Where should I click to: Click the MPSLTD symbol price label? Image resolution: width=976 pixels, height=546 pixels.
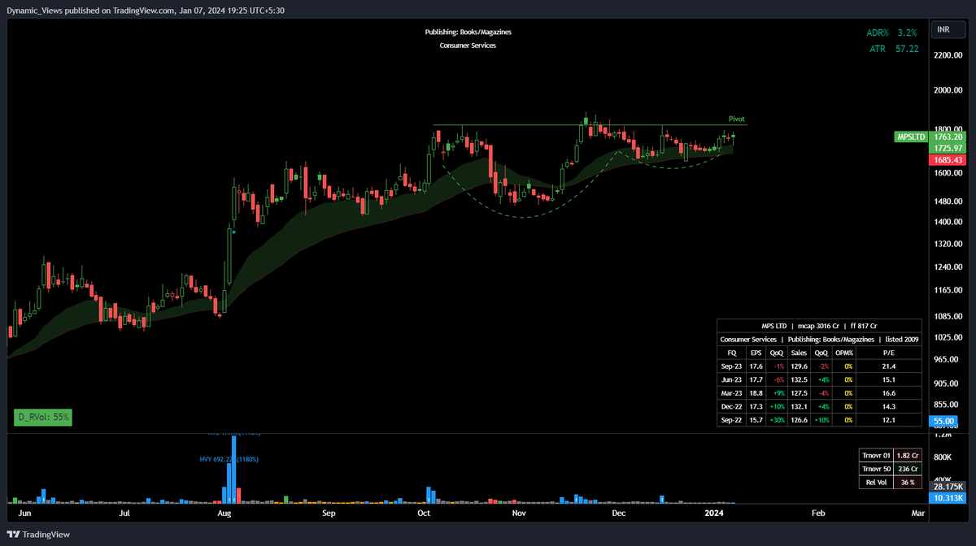910,137
